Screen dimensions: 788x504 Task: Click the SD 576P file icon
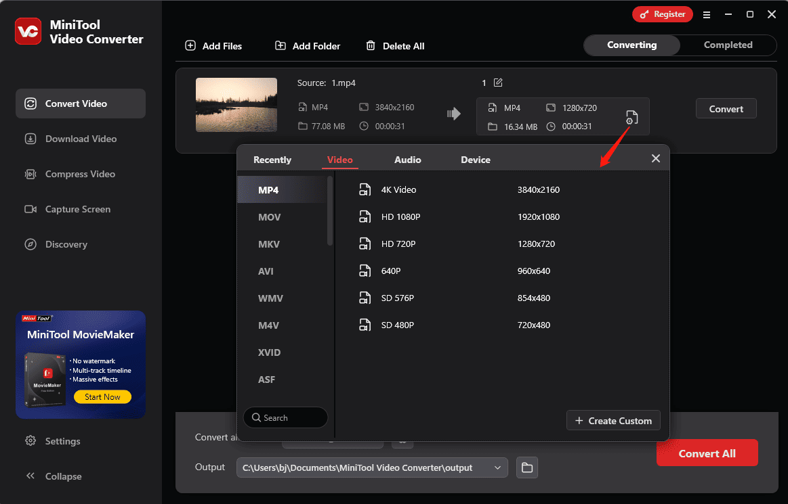365,298
